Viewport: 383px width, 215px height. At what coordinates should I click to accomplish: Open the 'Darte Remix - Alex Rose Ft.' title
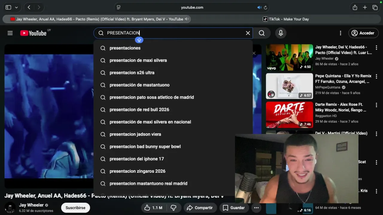click(341, 107)
